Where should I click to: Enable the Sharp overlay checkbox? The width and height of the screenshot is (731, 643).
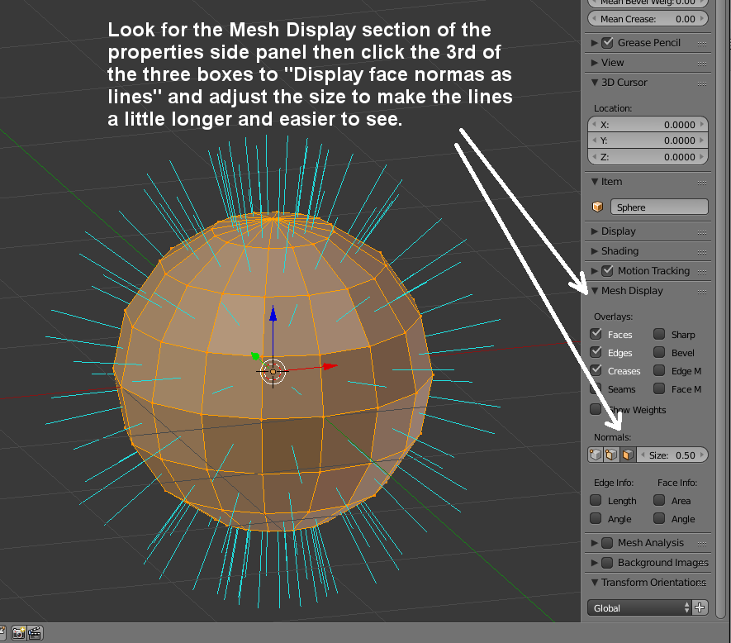pos(659,334)
